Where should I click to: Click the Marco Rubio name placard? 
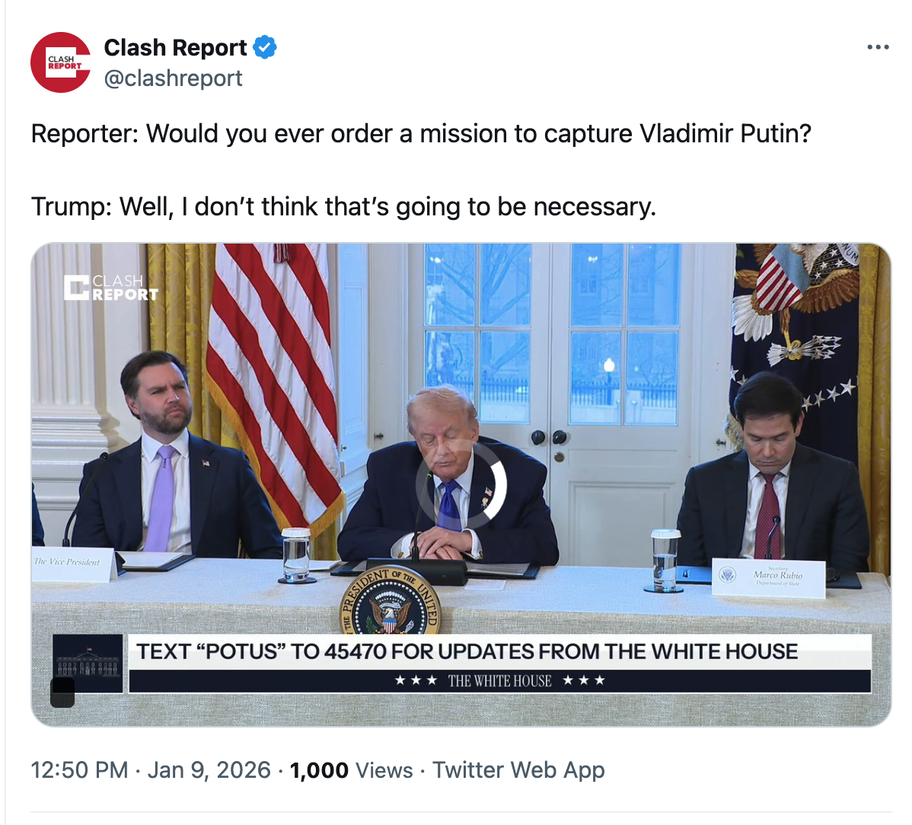(x=769, y=576)
